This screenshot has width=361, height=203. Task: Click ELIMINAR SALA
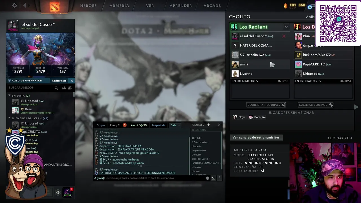click(340, 138)
